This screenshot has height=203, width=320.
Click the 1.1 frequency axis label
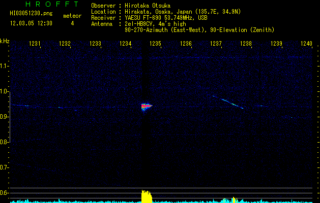(4, 66)
